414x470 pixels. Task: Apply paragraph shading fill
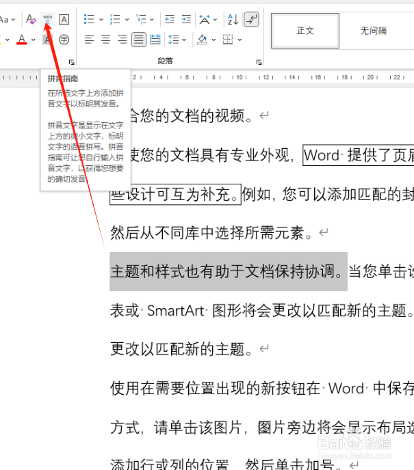point(202,39)
